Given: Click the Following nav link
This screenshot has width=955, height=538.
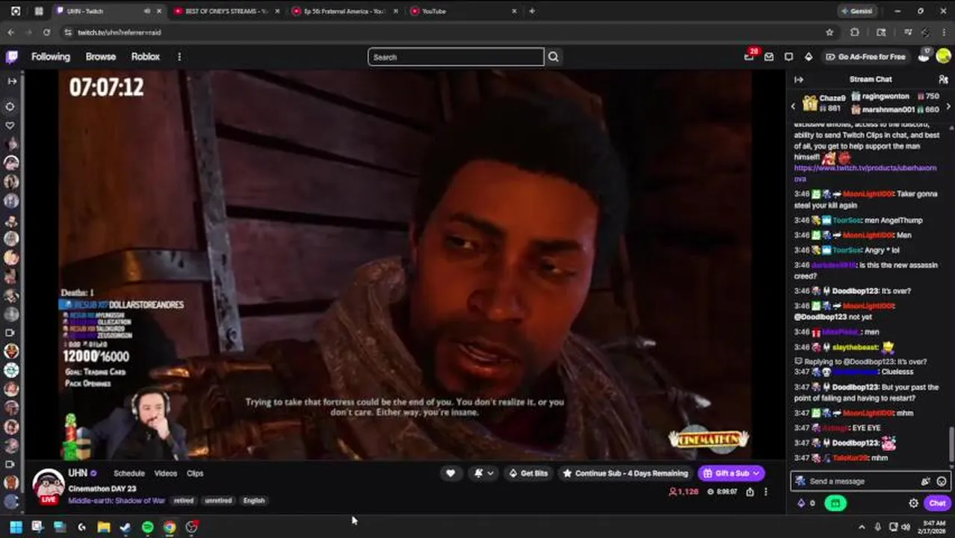Looking at the screenshot, I should point(50,57).
